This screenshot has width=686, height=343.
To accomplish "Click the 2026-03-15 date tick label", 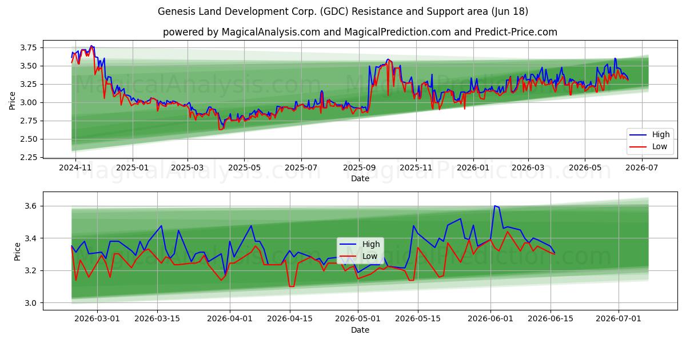I will coord(157,319).
